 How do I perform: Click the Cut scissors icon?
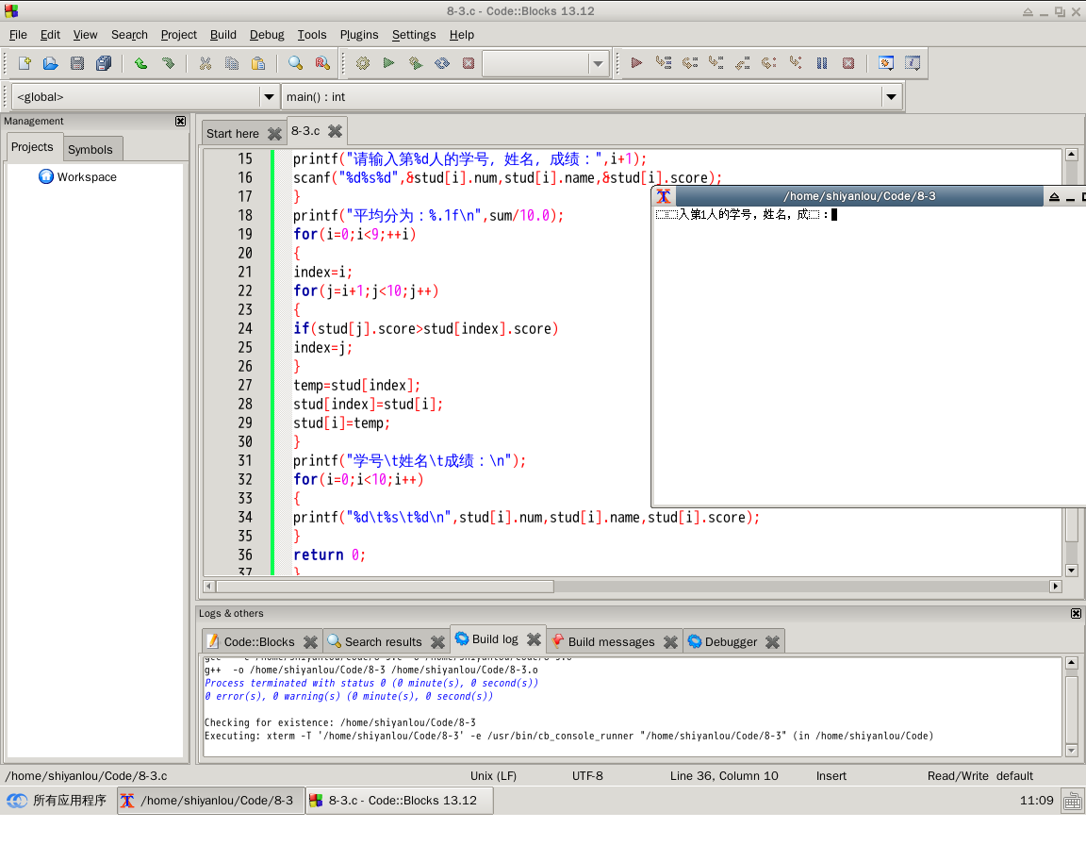click(x=205, y=64)
